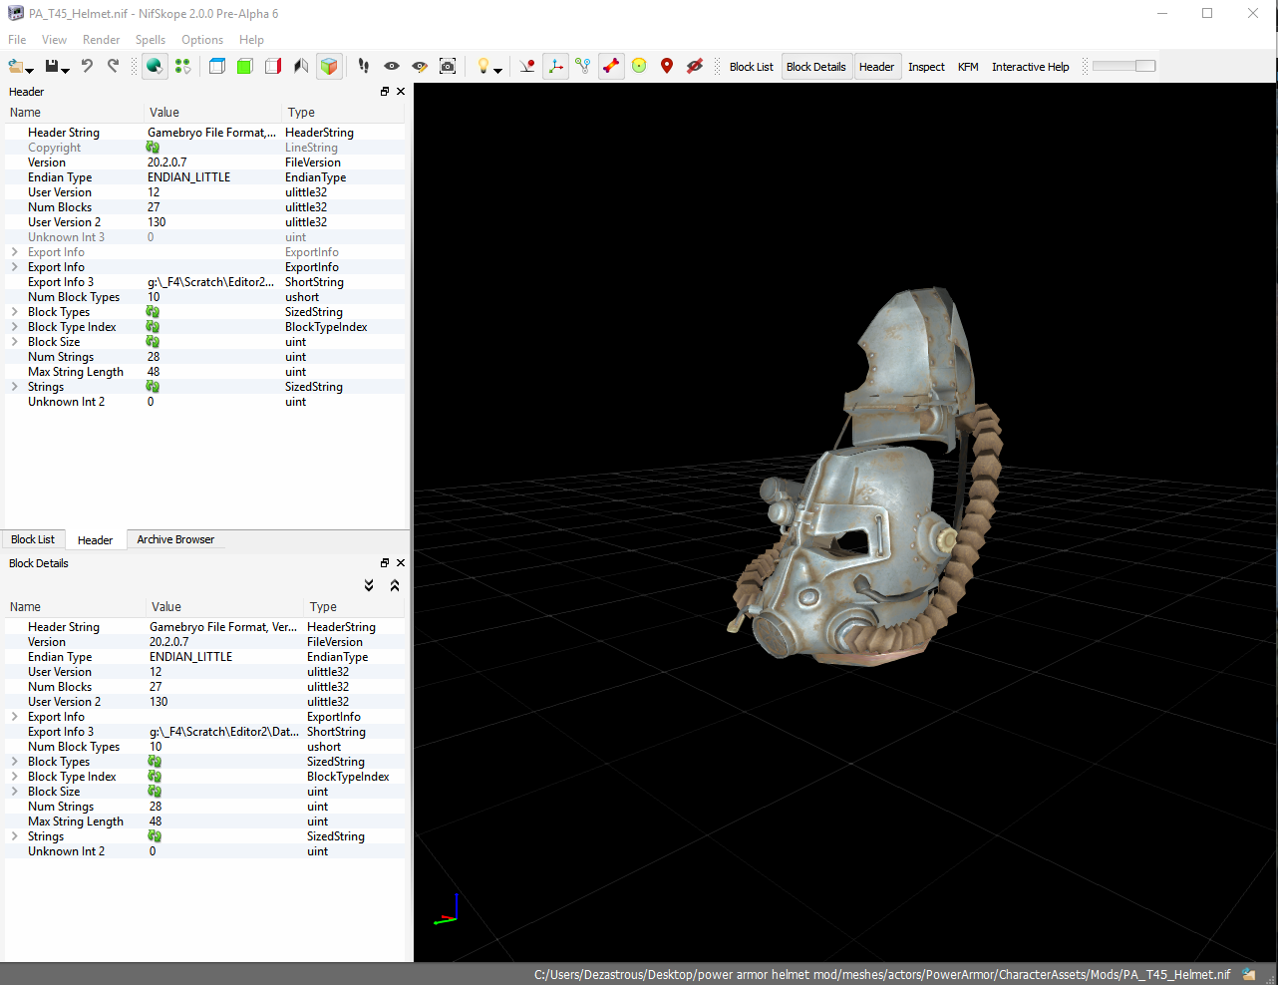
Task: Toggle the Show Axes button
Action: [x=555, y=66]
